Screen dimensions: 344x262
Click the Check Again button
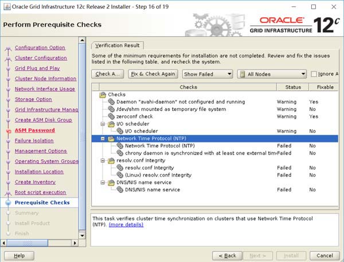click(x=108, y=74)
